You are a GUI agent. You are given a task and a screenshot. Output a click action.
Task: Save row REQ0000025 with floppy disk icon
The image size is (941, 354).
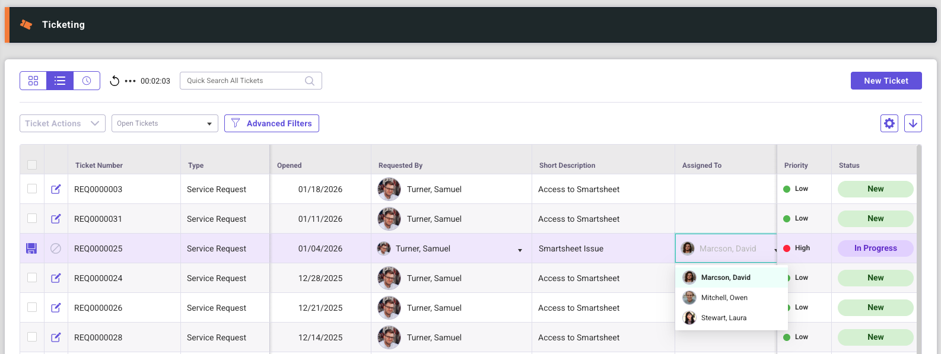click(31, 248)
